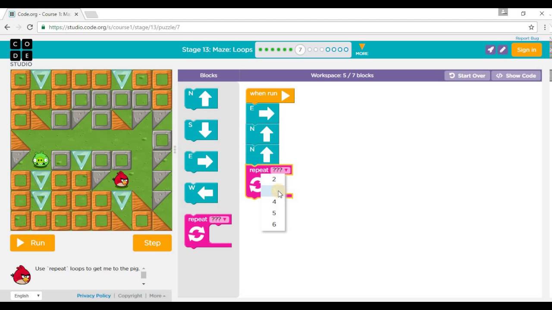The width and height of the screenshot is (552, 310).
Task: Click the green pig in the maze
Action: tap(41, 160)
